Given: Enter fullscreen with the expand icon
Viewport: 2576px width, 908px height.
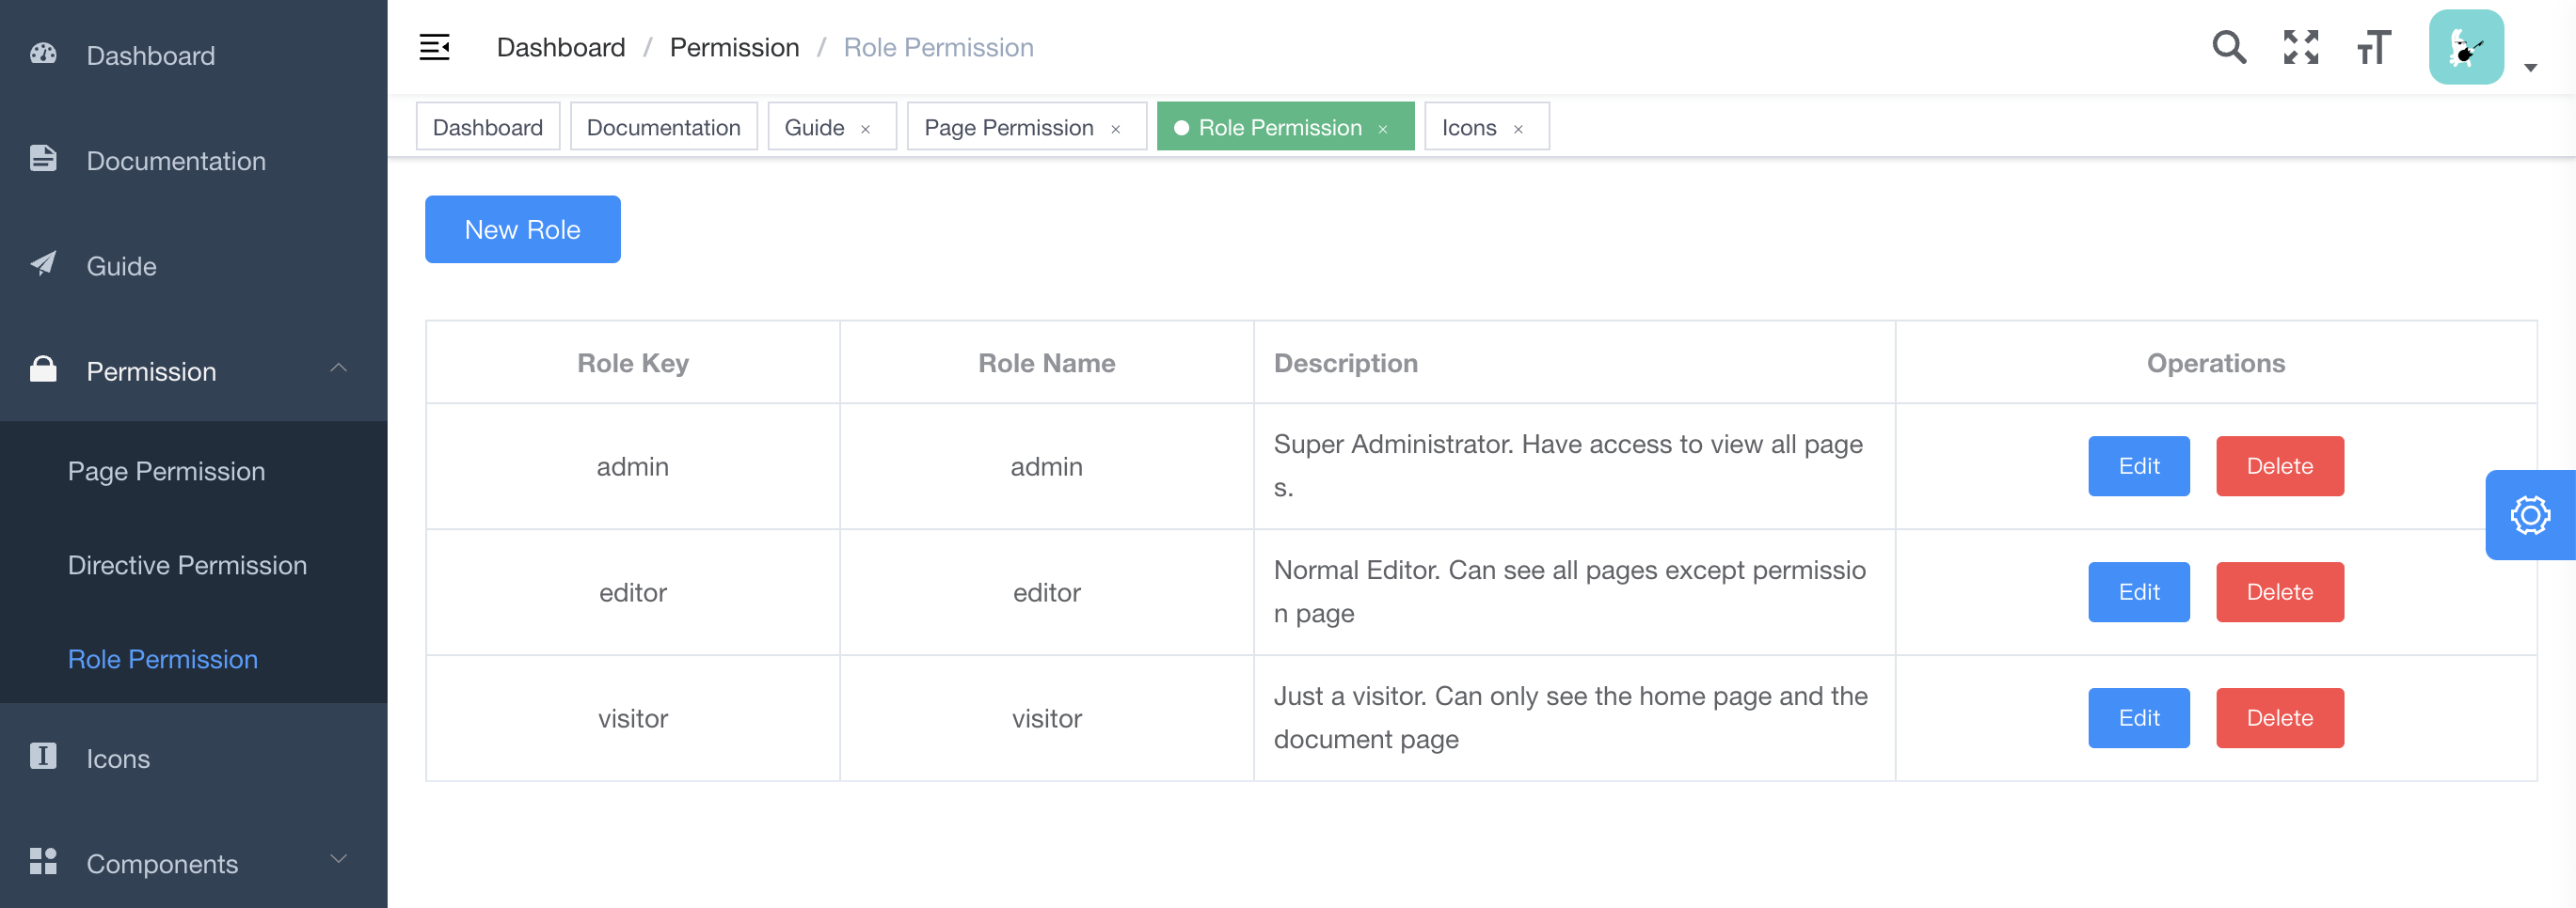Looking at the screenshot, I should (x=2300, y=47).
